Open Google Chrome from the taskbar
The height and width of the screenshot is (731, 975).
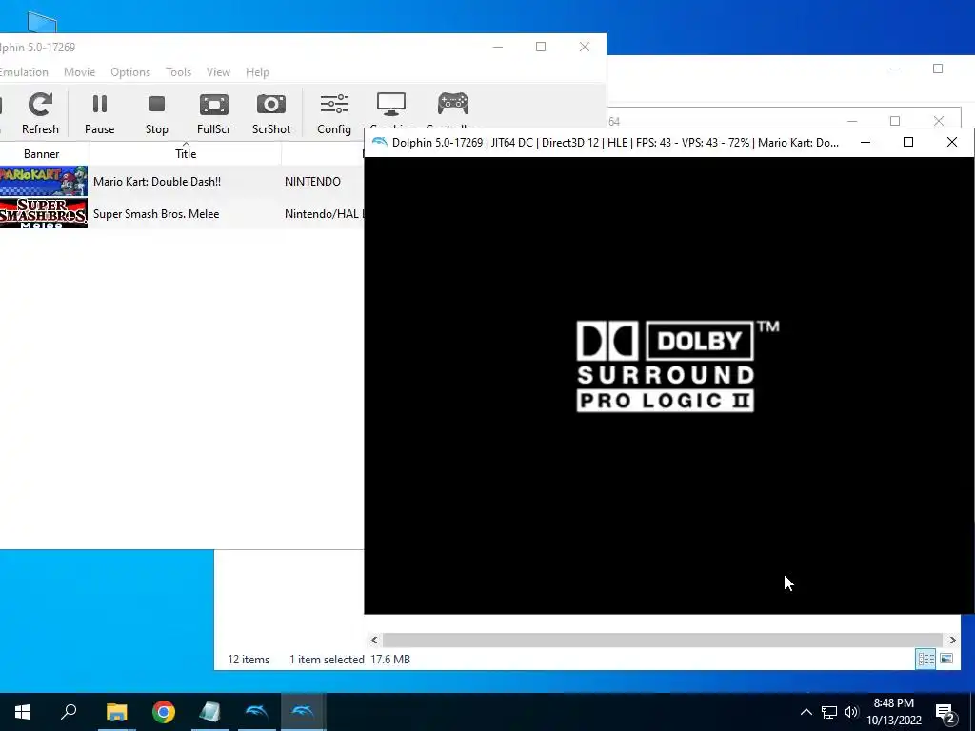coord(164,712)
